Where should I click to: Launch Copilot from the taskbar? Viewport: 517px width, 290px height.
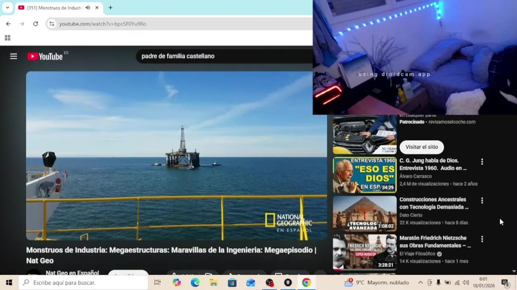(177, 283)
